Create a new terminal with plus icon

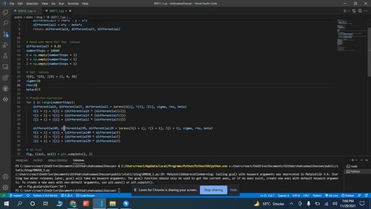[352, 160]
